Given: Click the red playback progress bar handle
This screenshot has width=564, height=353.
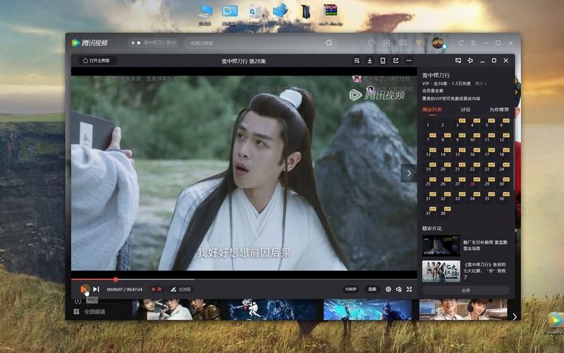Looking at the screenshot, I should point(116,279).
